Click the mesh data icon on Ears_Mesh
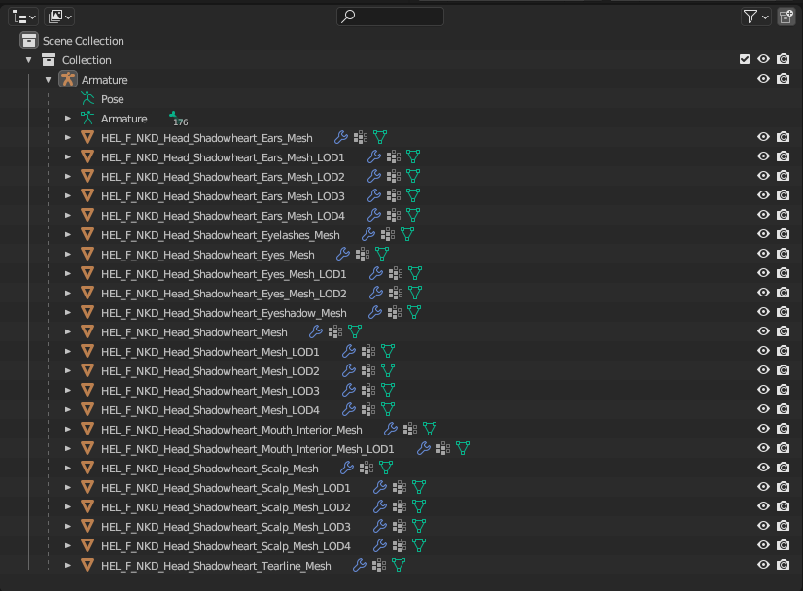Screen dimensions: 803x591 380,137
